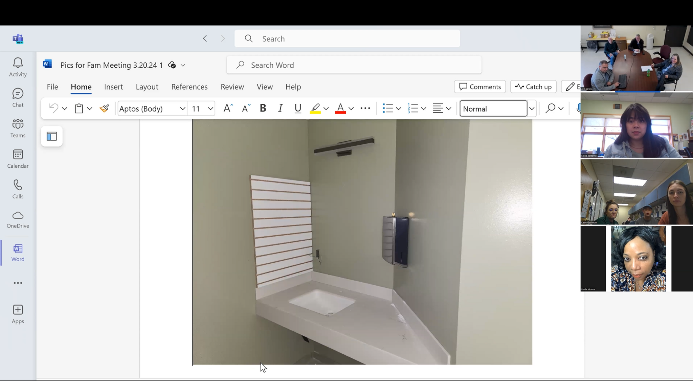Select the sink photo in document

(x=362, y=242)
